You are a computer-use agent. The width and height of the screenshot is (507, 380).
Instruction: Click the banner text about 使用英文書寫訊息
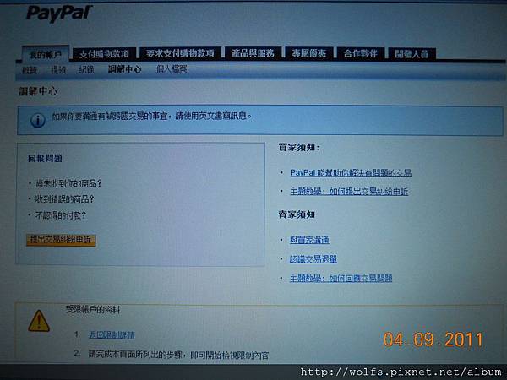tap(152, 116)
